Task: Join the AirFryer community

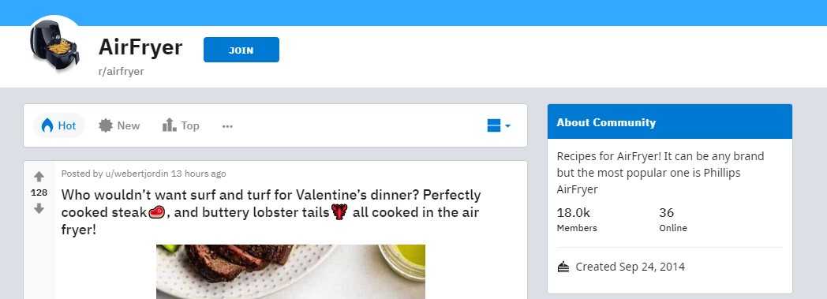Action: [241, 50]
